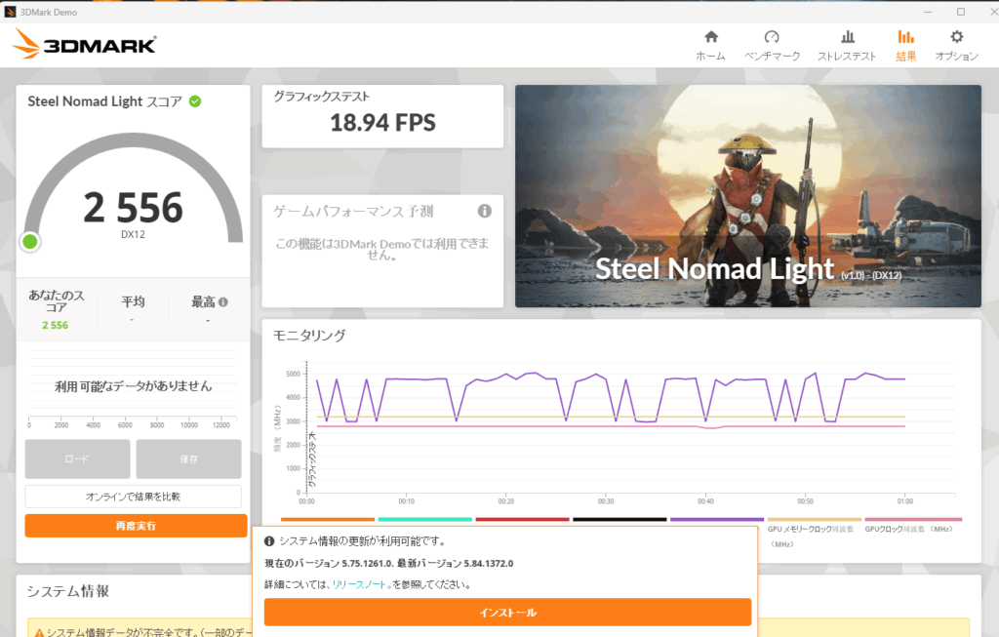Open the ベンチマーク gauge icon
This screenshot has width=999, height=637.
(x=772, y=37)
